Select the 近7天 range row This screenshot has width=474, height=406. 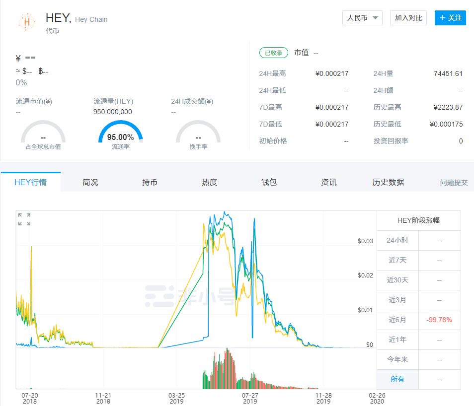419,260
